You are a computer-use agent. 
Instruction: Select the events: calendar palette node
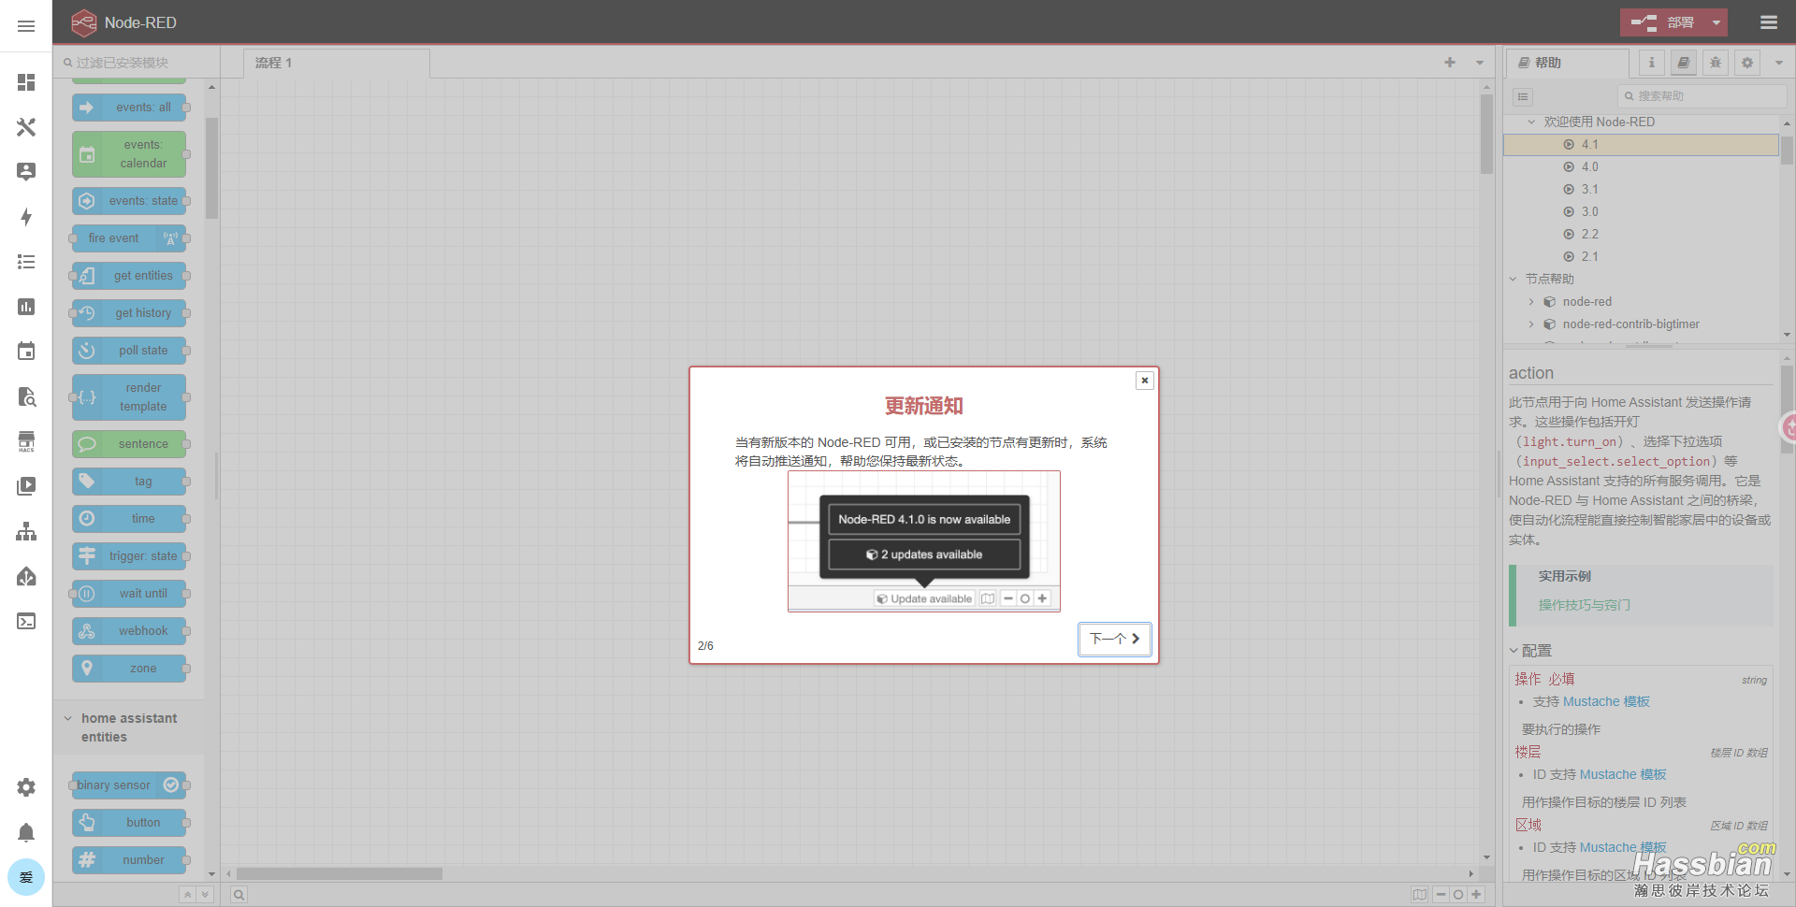tap(129, 154)
